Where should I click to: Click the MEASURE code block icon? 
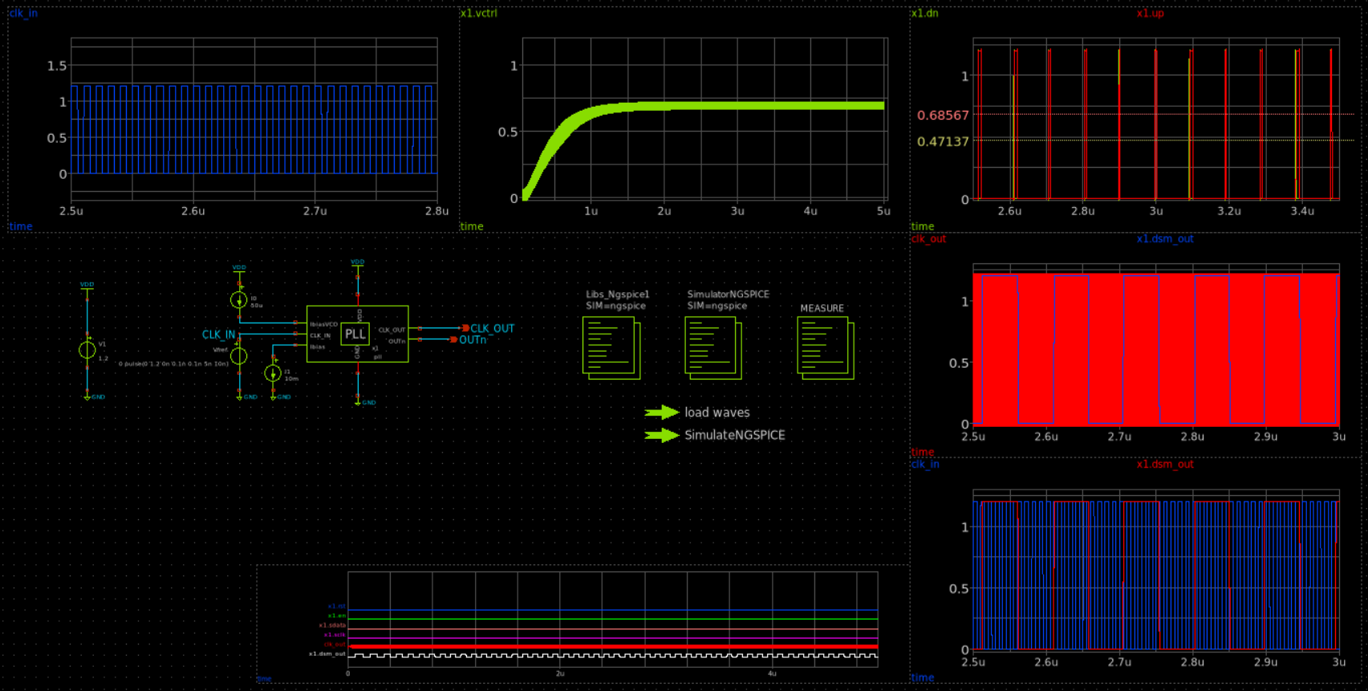826,348
